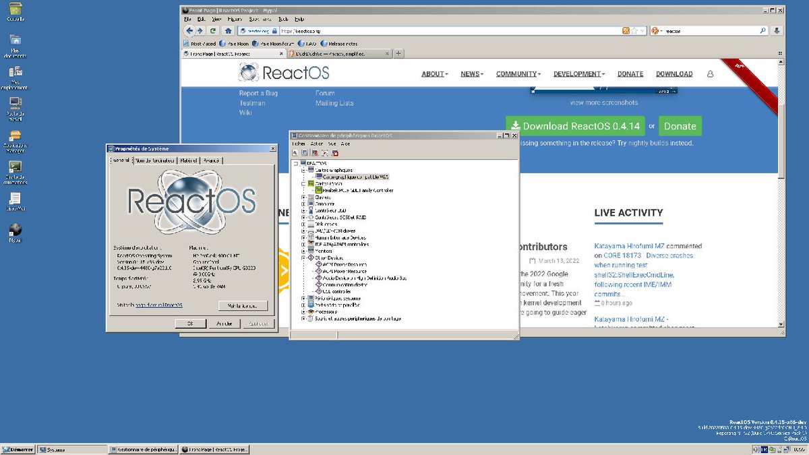The width and height of the screenshot is (809, 455).
Task: Click OK in System Properties
Action: (x=190, y=324)
